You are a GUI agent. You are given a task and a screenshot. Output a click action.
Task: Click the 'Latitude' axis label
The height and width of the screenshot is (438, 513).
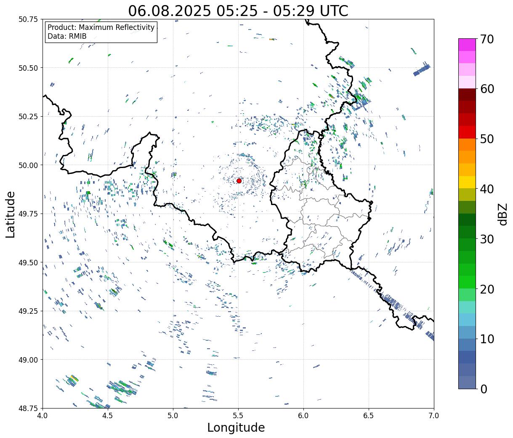pos(11,214)
